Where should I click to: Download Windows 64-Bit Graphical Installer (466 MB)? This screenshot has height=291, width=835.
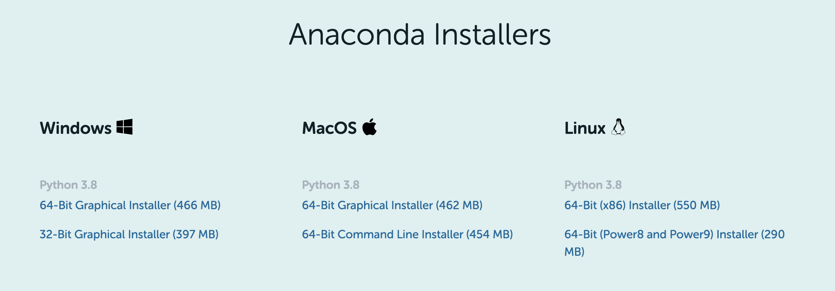[130, 205]
